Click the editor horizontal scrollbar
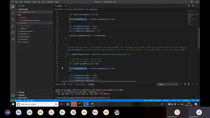 [98, 81]
